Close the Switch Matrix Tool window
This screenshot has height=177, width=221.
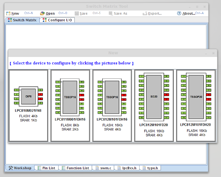pyautogui.click(x=204, y=7)
